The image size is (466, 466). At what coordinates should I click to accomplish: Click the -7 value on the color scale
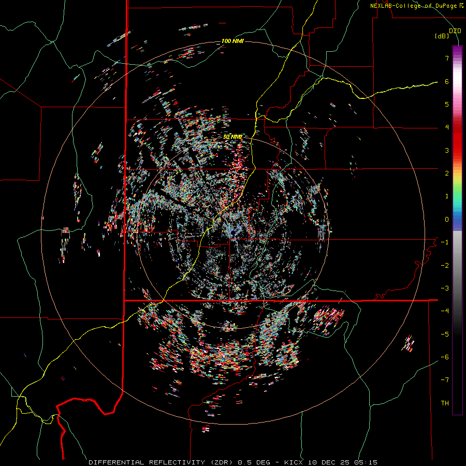coord(445,380)
